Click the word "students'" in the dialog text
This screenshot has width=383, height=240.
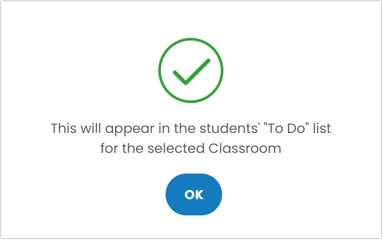pos(229,128)
